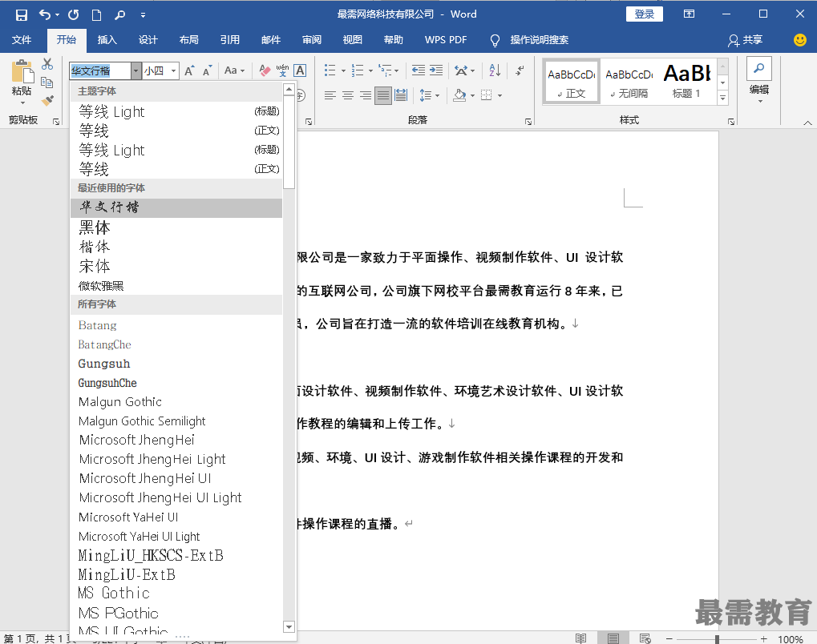Screen dimensions: 817x644
Task: Open the shading paint bucket dropdown
Action: pyautogui.click(x=472, y=95)
